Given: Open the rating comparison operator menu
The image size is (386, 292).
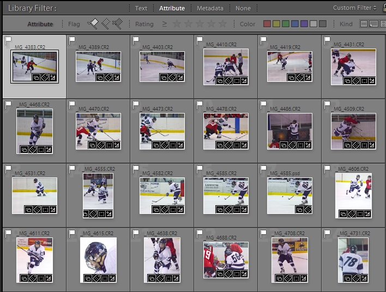Looking at the screenshot, I should [x=165, y=24].
